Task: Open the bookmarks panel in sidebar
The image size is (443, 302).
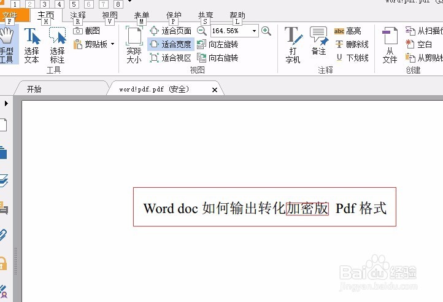Action: [x=4, y=152]
